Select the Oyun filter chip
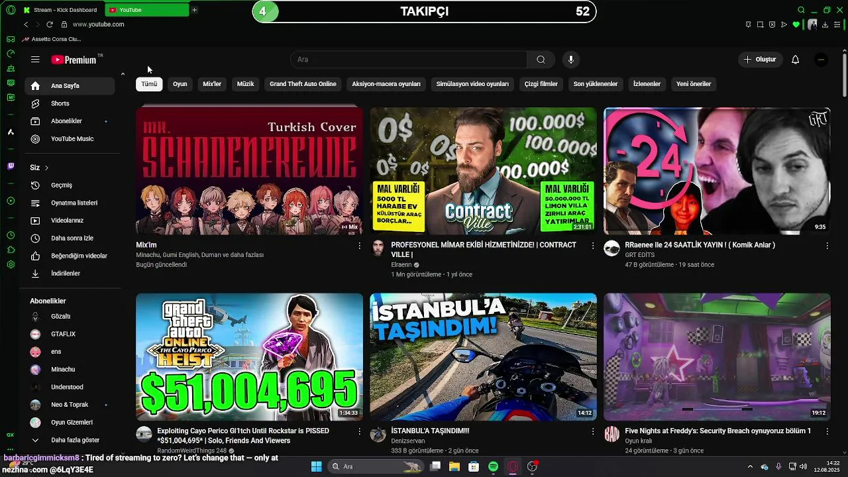 [180, 84]
